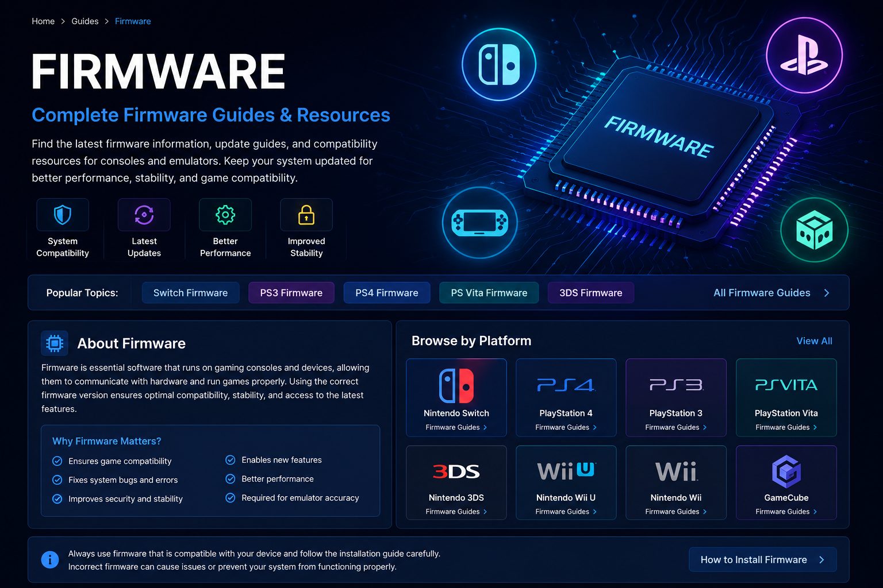Open All Firmware Guides link
This screenshot has height=588, width=883.
[x=762, y=293]
